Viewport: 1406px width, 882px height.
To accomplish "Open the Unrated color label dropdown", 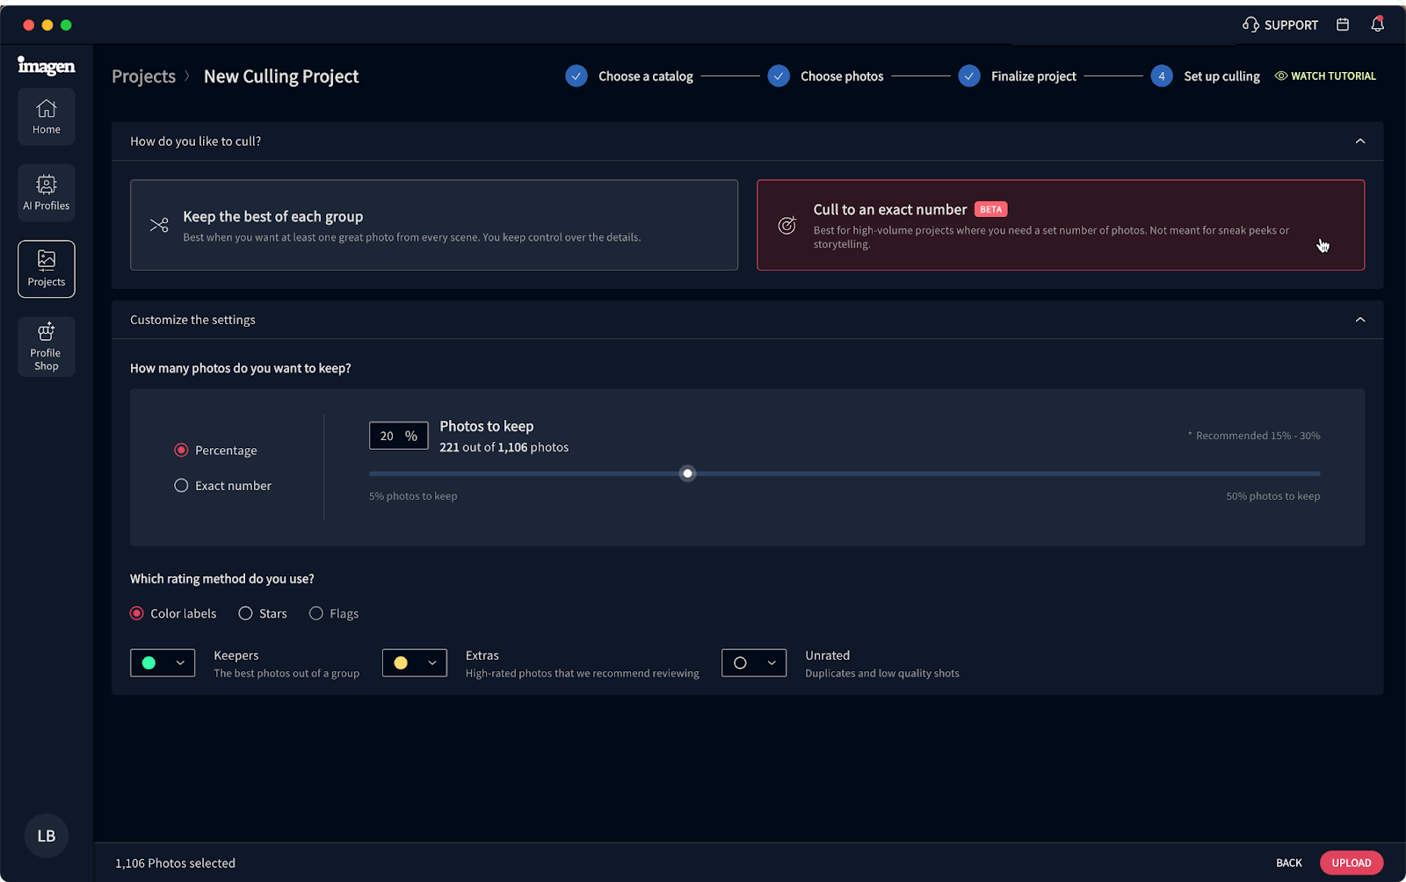I will coord(753,662).
